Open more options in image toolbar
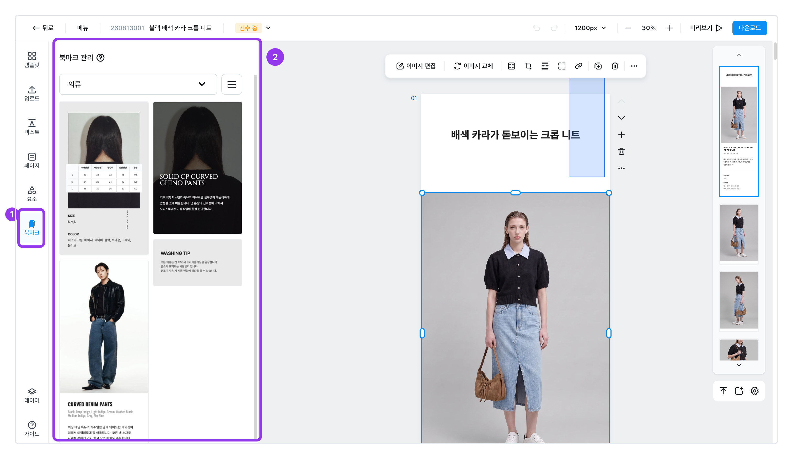The width and height of the screenshot is (793, 459). (634, 66)
